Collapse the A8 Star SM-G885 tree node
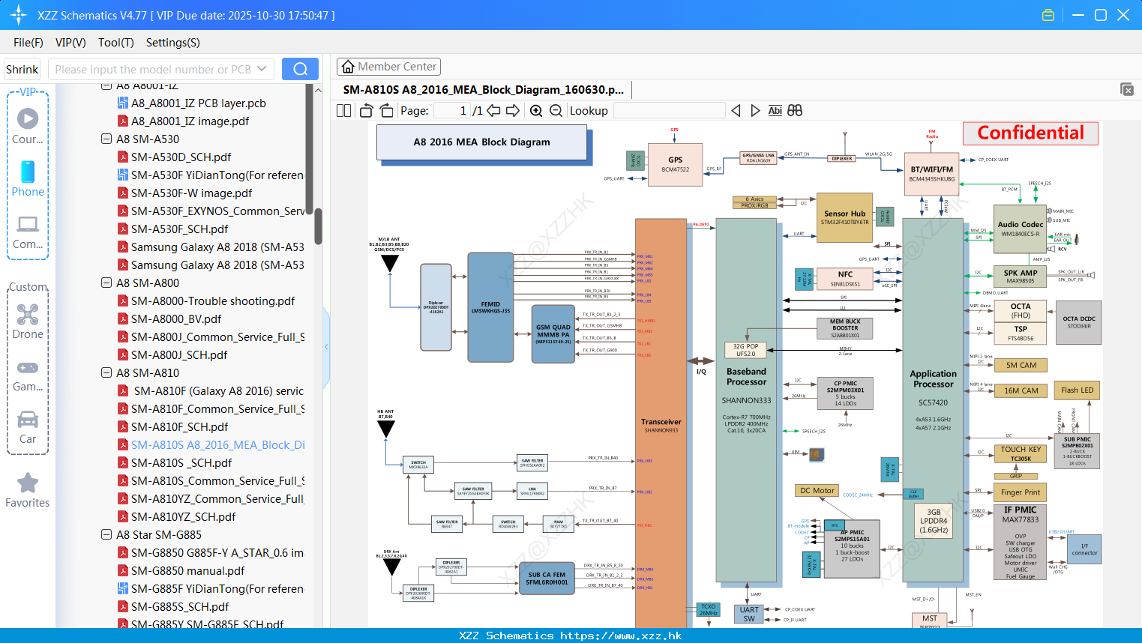 coord(106,535)
